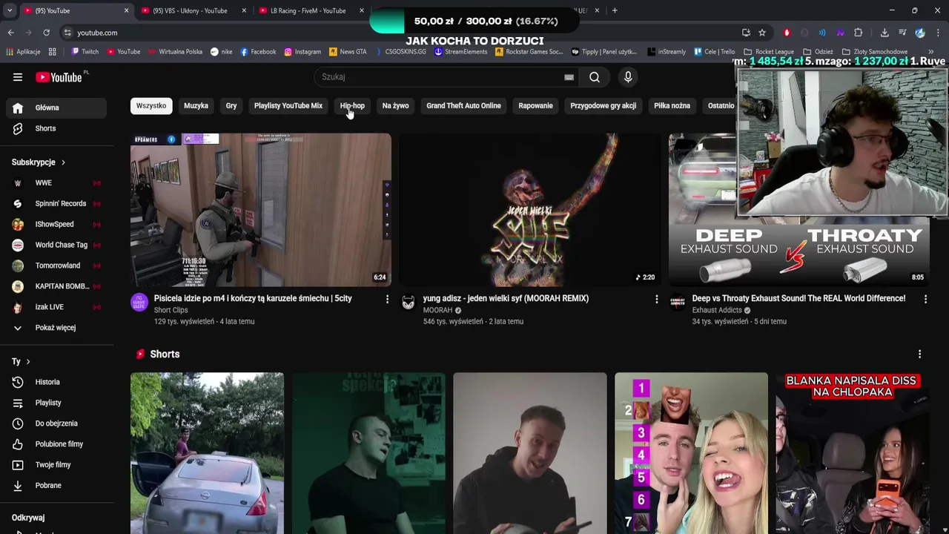
Task: Open Short Clips channel avatar
Action: (x=139, y=302)
